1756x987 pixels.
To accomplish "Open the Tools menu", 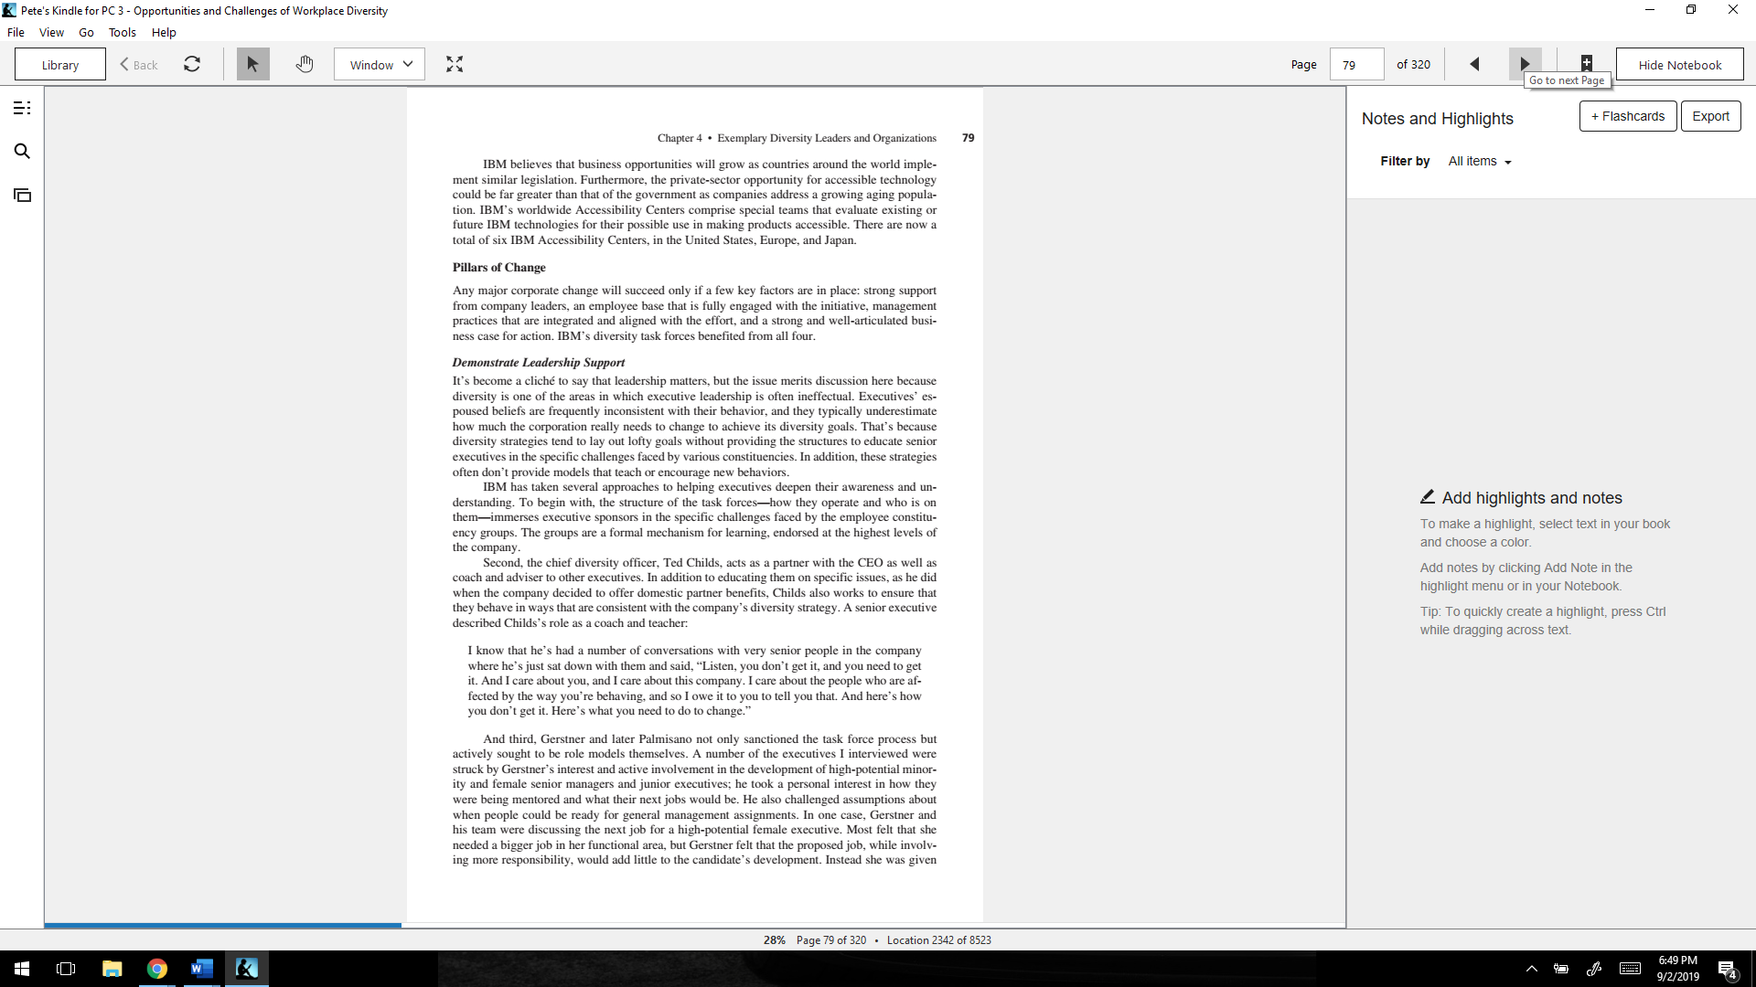I will coord(123,32).
